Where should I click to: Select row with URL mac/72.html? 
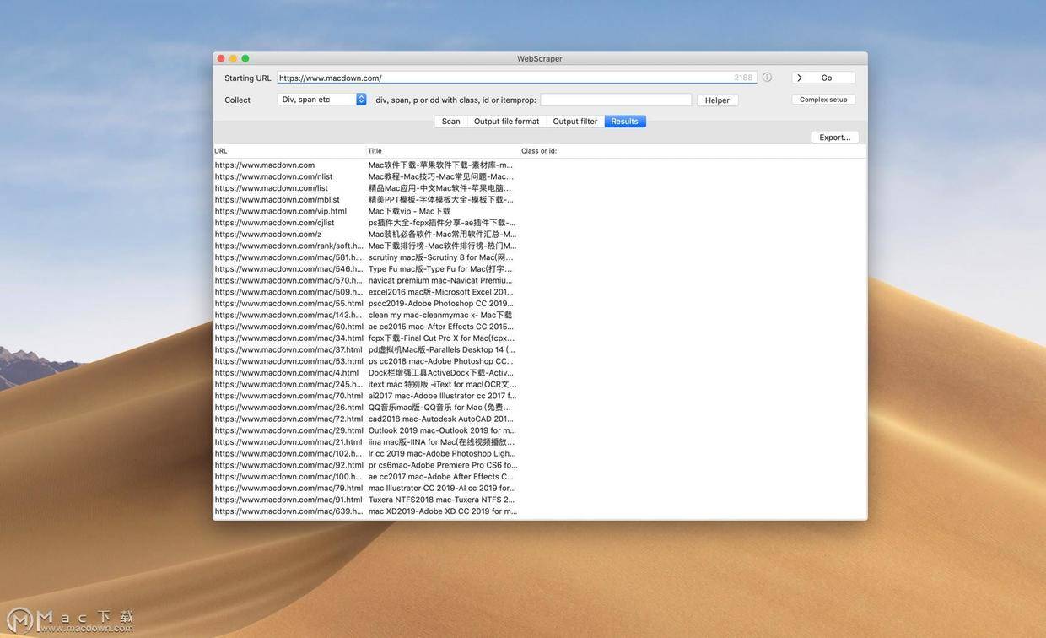[x=540, y=419]
